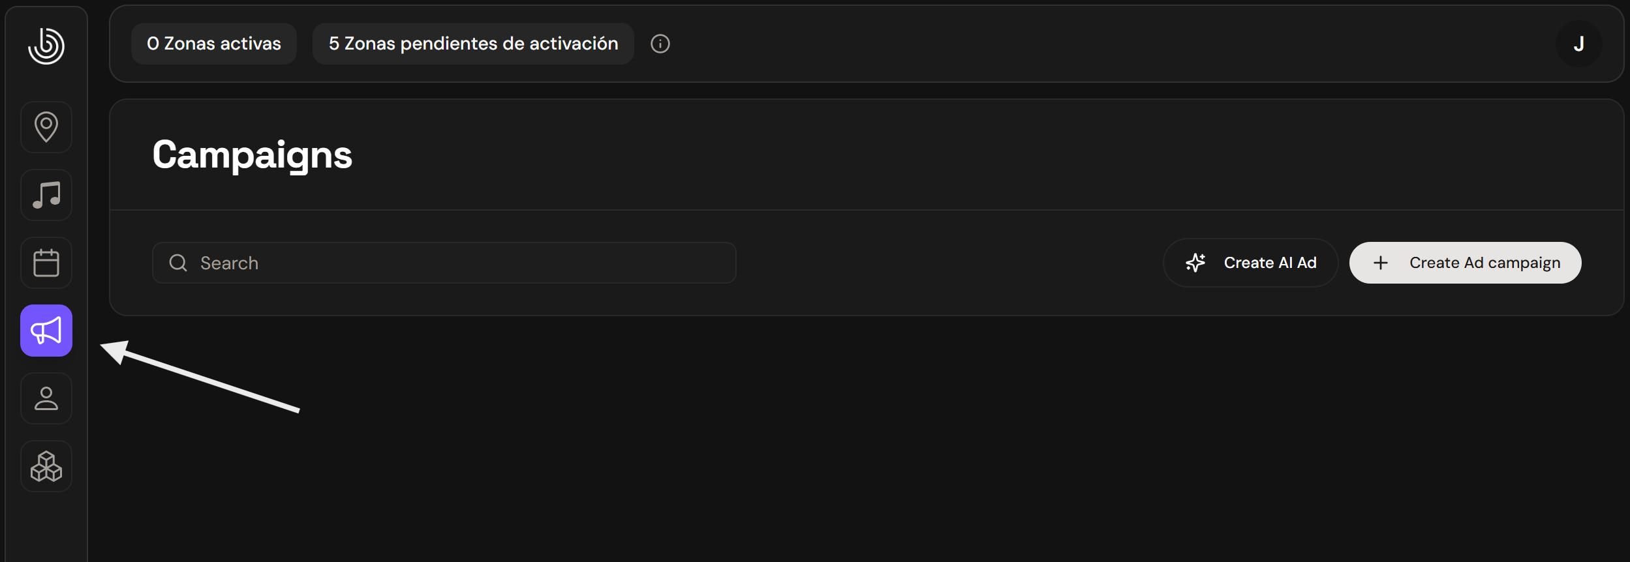The height and width of the screenshot is (562, 1630).
Task: Open the stacked cubes integrations section
Action: click(46, 466)
